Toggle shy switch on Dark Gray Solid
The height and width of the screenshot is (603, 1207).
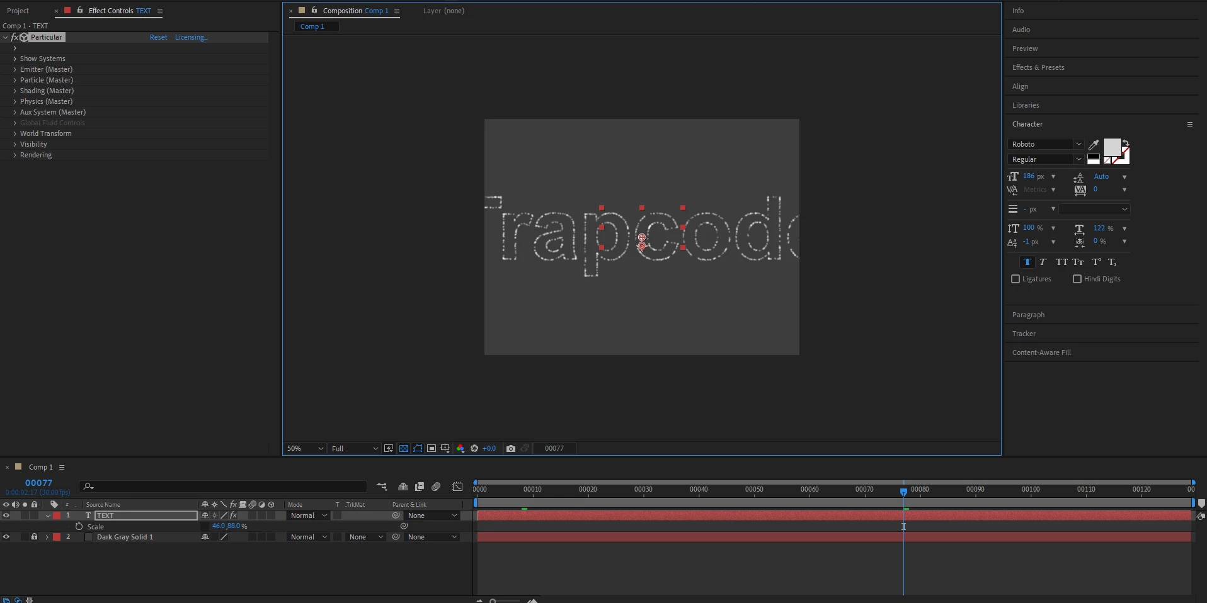205,537
